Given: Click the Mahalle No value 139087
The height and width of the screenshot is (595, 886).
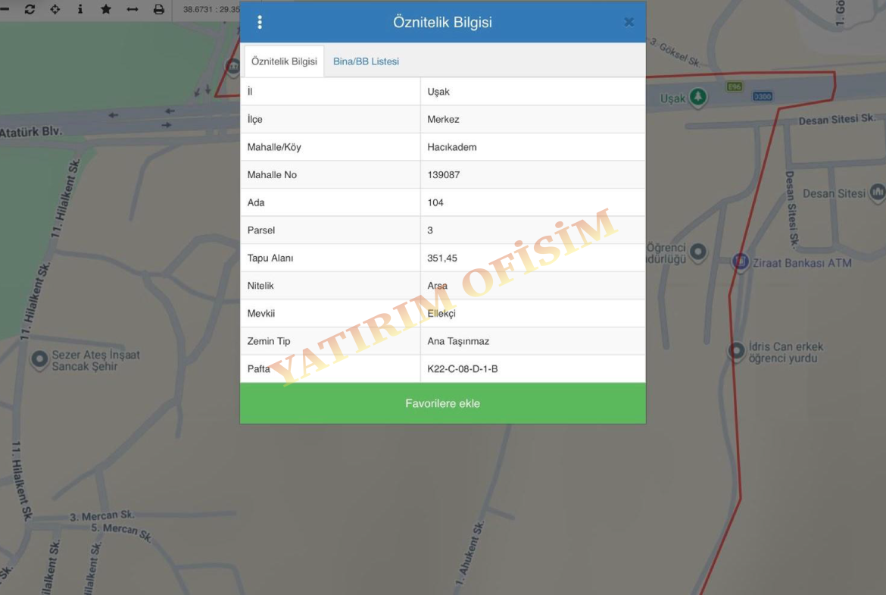Looking at the screenshot, I should pos(444,175).
